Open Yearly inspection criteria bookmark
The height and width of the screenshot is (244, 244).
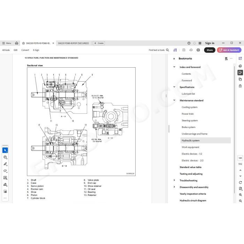[x=193, y=194]
